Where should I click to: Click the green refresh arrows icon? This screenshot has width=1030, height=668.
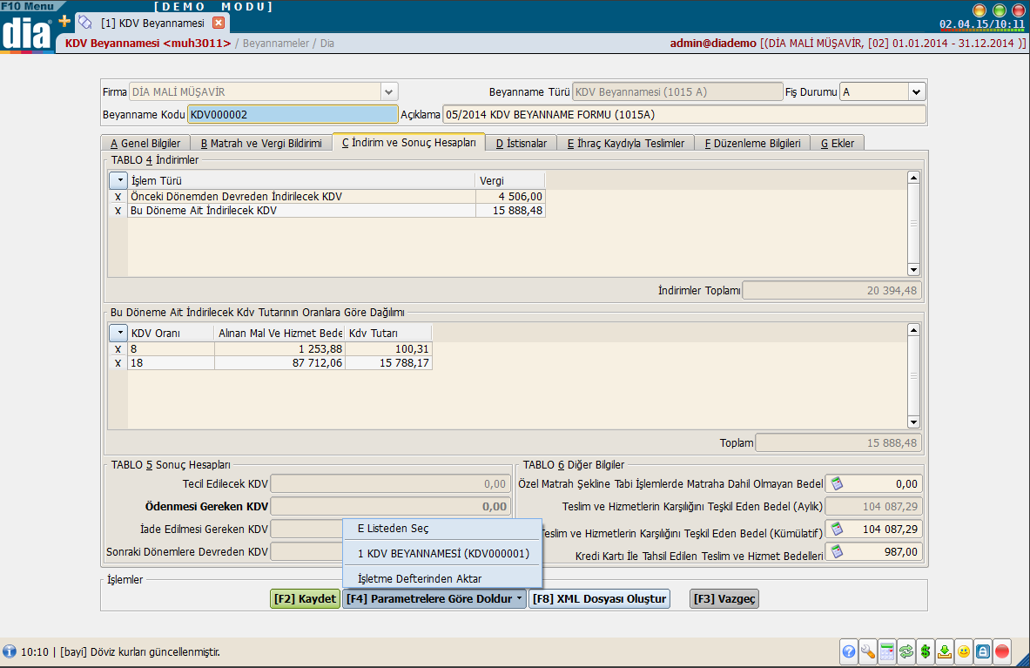tap(905, 651)
